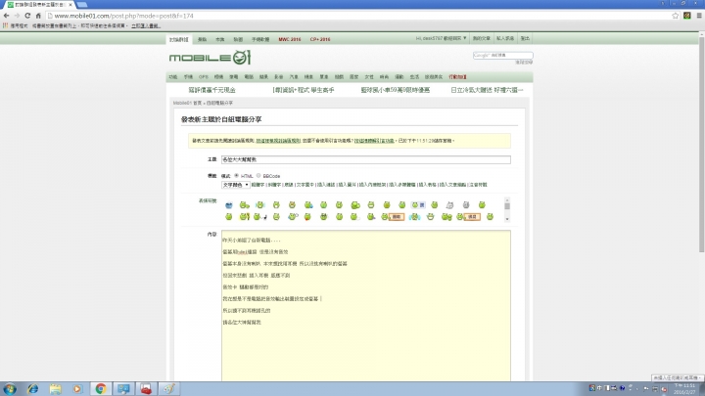
Task: Click the 插入連結 insert link option
Action: [x=326, y=185]
